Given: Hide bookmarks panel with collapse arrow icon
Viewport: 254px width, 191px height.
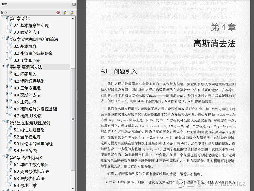Looking at the screenshot, I should 75,4.
